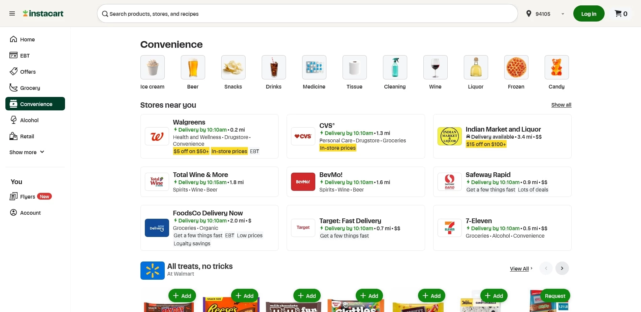Advance the Walmart treats carousel with right chevron
641x312 pixels.
click(562, 268)
